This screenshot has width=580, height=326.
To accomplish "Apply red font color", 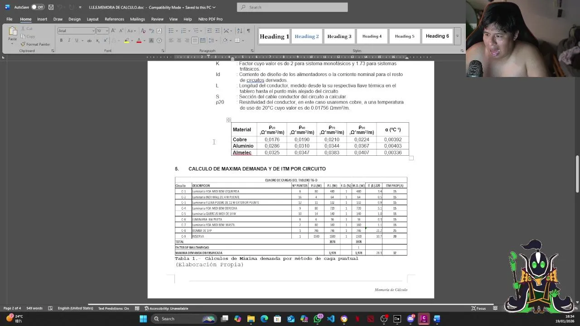I will point(139,40).
